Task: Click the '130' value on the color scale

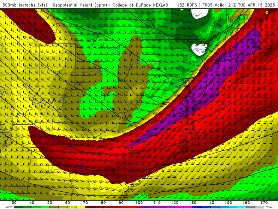Action: coord(193,203)
